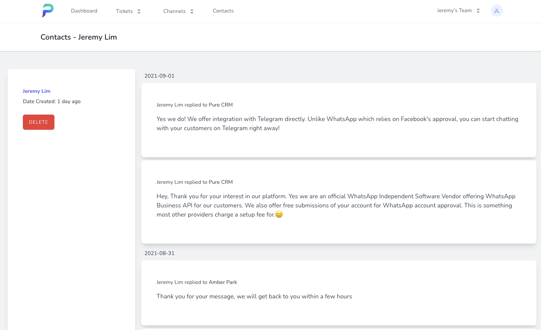The image size is (541, 330).
Task: Expand the Tickets dropdown menu
Action: 124,11
